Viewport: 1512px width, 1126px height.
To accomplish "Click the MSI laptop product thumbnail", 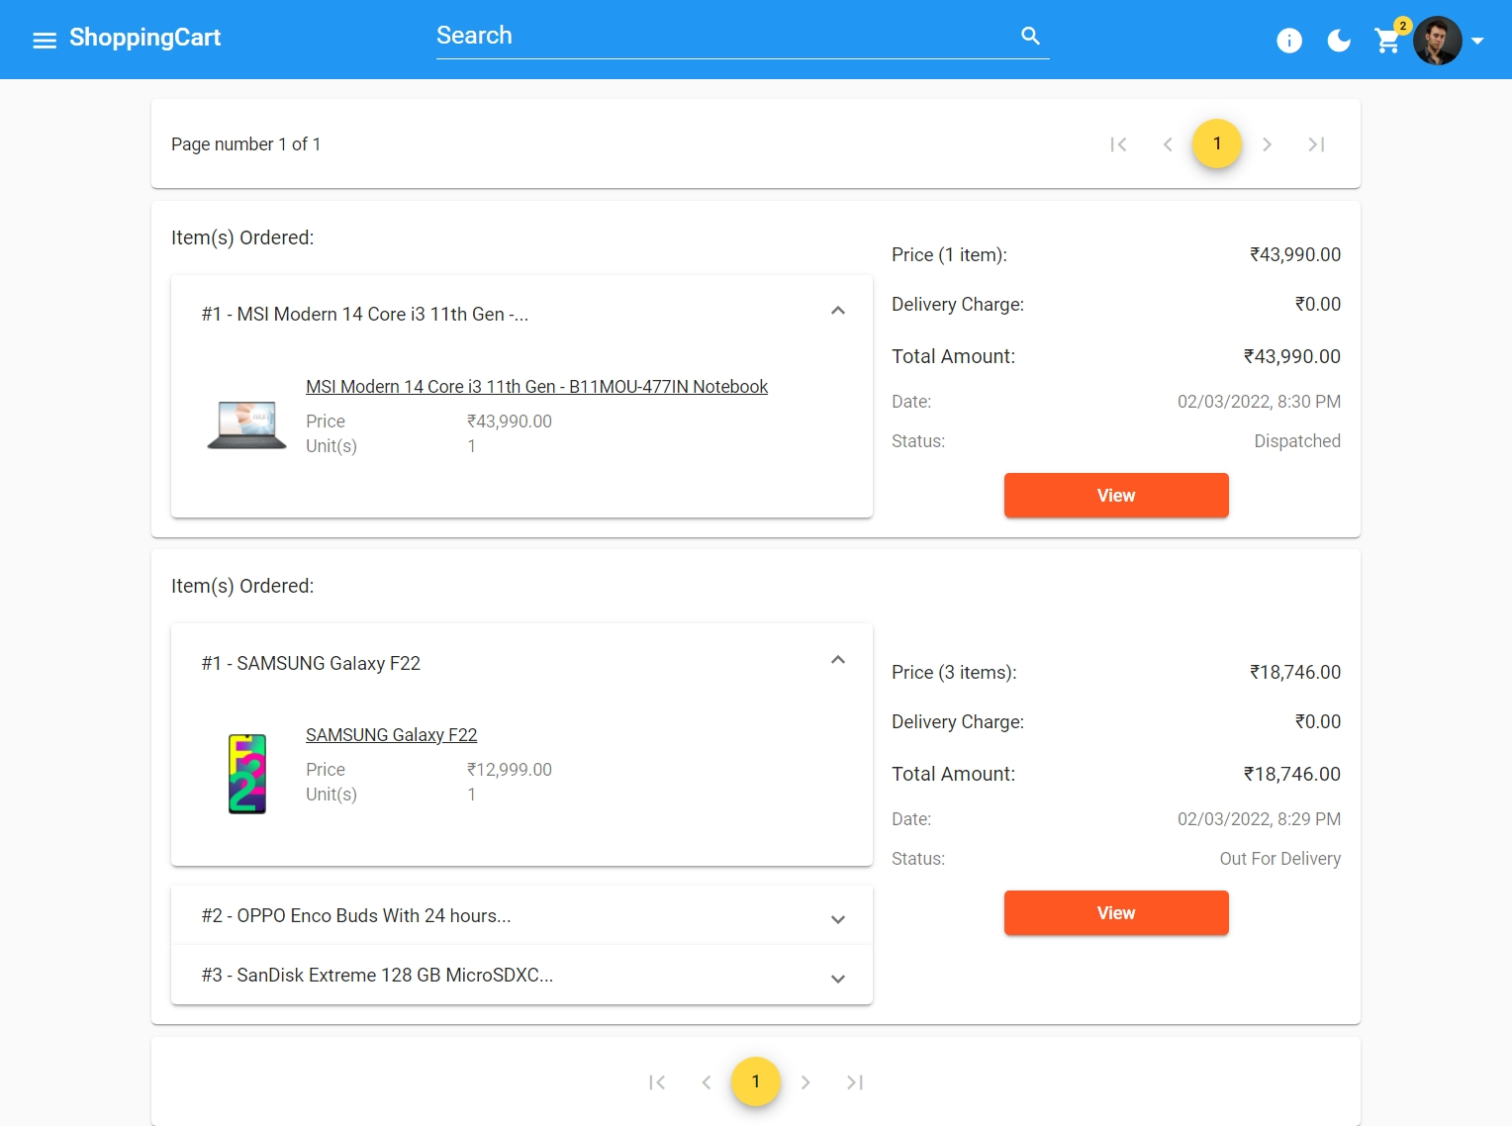I will (246, 425).
